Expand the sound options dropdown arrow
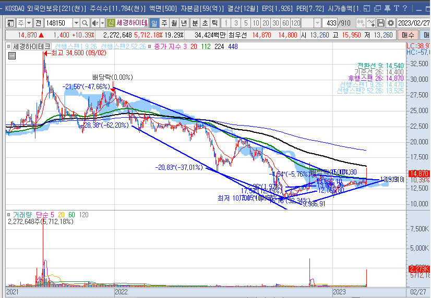The height and width of the screenshot is (298, 431). click(x=102, y=23)
